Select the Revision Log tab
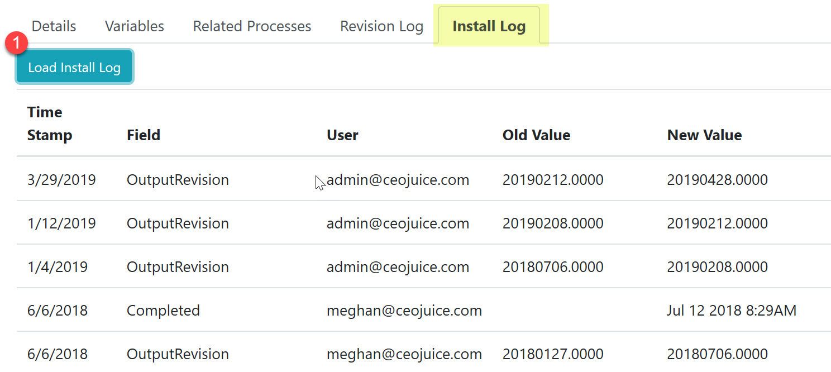This screenshot has height=372, width=831. (x=381, y=26)
